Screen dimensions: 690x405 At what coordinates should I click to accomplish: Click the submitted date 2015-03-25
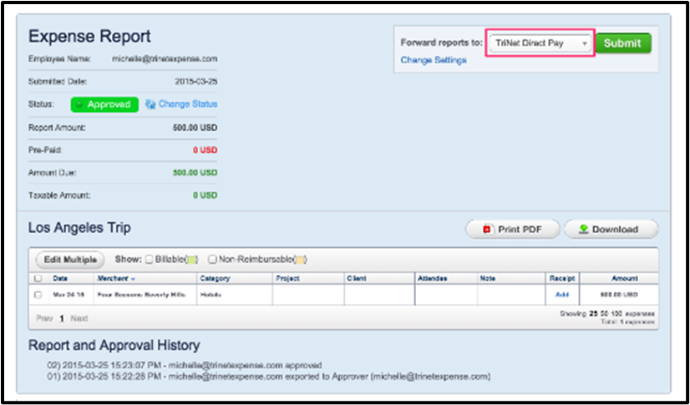(x=195, y=82)
